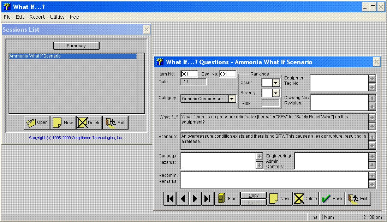
Task: Click Delete in the Questions window
Action: 306,199
